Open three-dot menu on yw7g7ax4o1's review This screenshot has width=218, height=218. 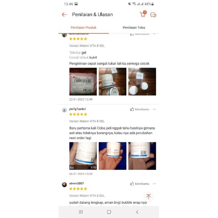[x=154, y=109]
